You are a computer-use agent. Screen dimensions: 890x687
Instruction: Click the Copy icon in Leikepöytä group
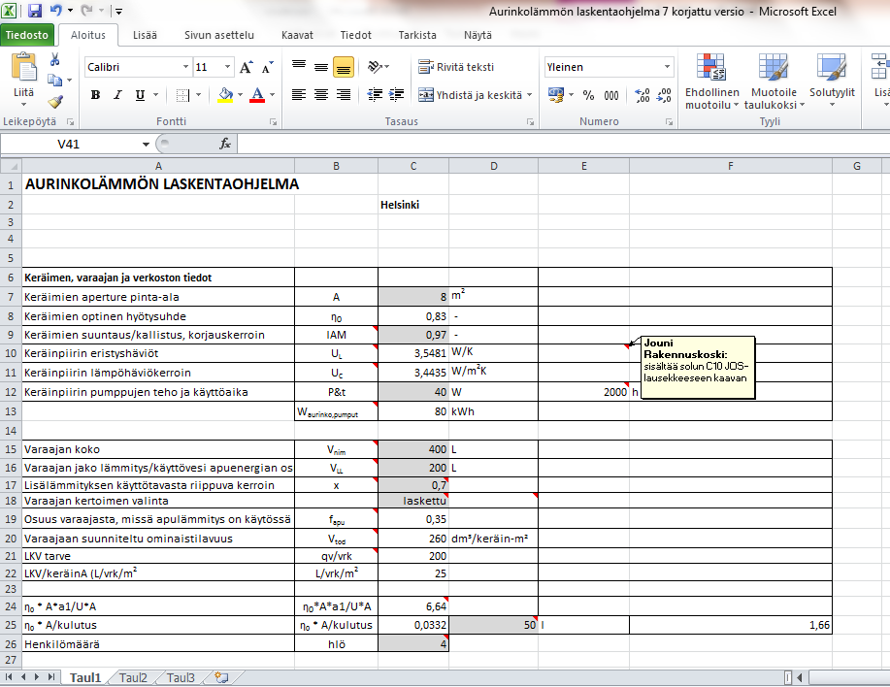click(55, 80)
